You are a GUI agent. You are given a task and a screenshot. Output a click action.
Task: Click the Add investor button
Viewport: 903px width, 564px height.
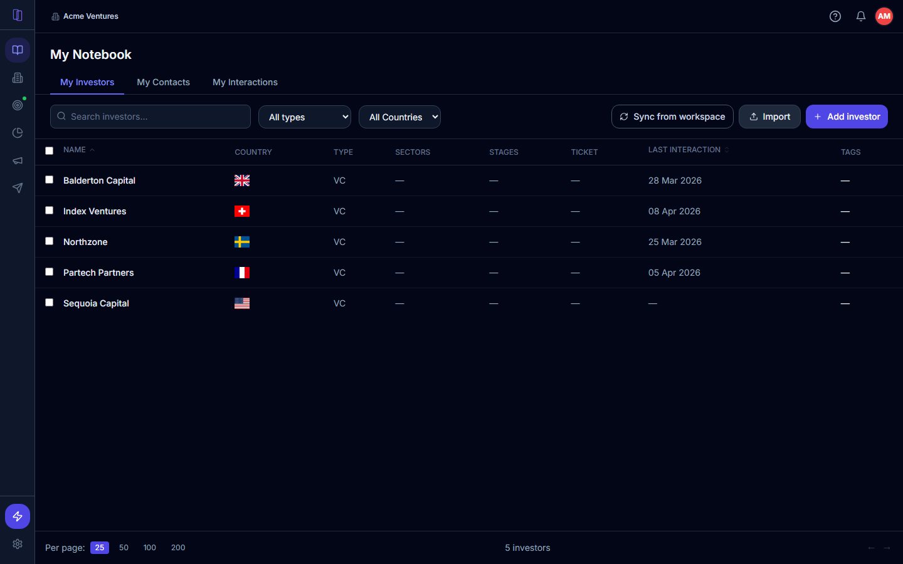(847, 117)
